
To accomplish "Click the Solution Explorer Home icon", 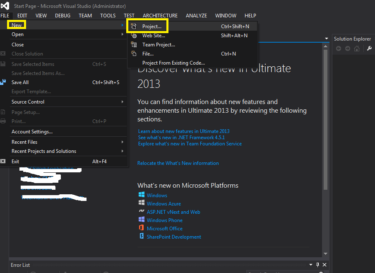I will [356, 48].
